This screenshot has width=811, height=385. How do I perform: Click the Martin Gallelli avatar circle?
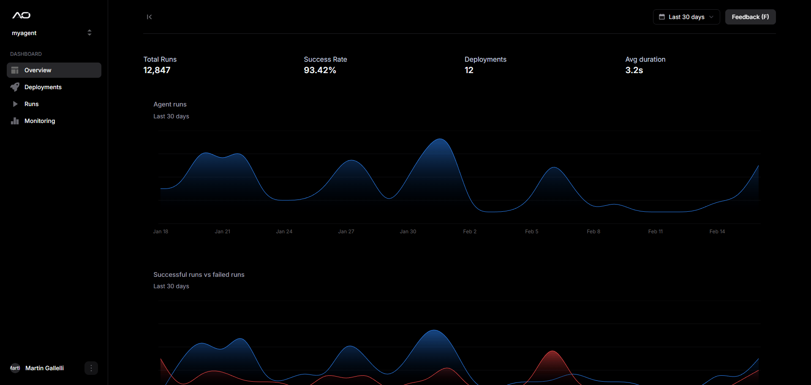[x=15, y=368]
